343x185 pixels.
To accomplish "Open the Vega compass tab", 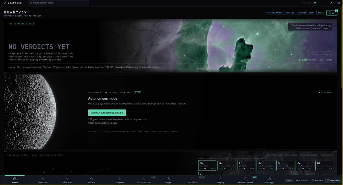I will (x=168, y=180).
